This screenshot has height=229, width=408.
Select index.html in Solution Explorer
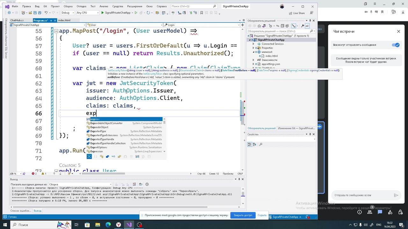[271, 56]
